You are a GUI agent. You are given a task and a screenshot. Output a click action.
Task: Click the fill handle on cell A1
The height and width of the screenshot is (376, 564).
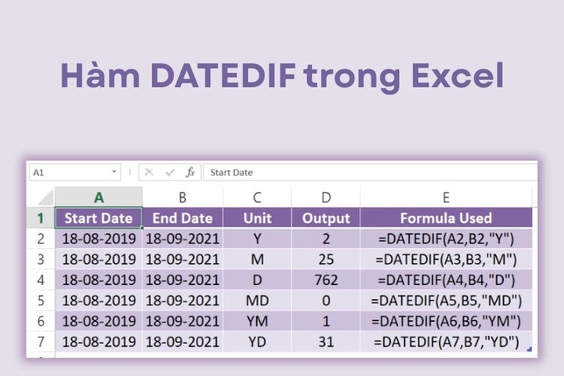[x=142, y=228]
